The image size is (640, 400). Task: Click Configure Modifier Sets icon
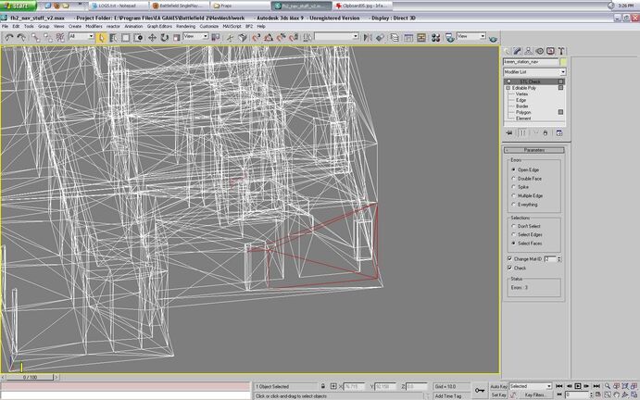click(x=559, y=133)
